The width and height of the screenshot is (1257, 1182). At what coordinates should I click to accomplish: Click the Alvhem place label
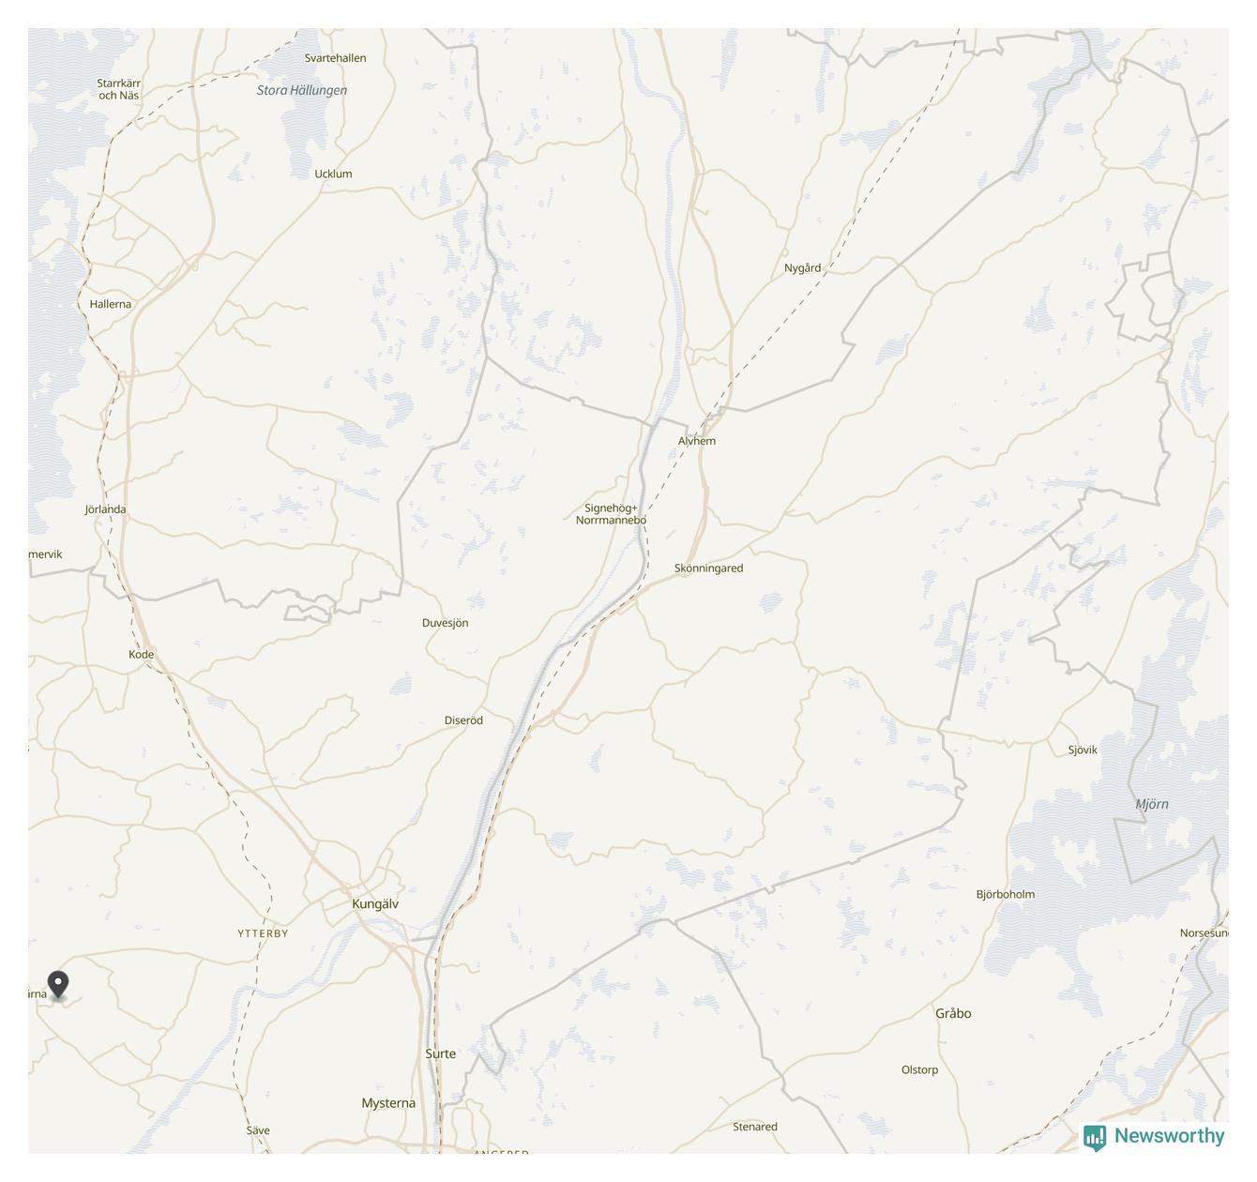point(697,441)
